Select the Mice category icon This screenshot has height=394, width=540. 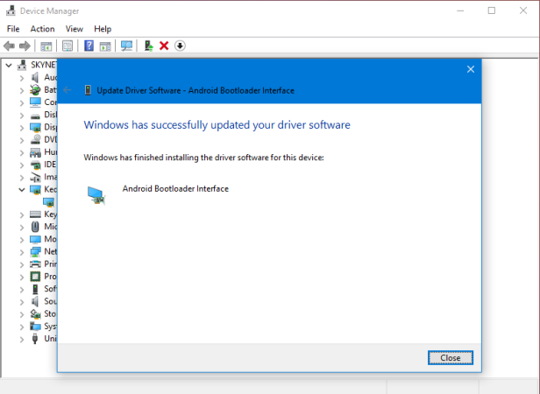(35, 227)
